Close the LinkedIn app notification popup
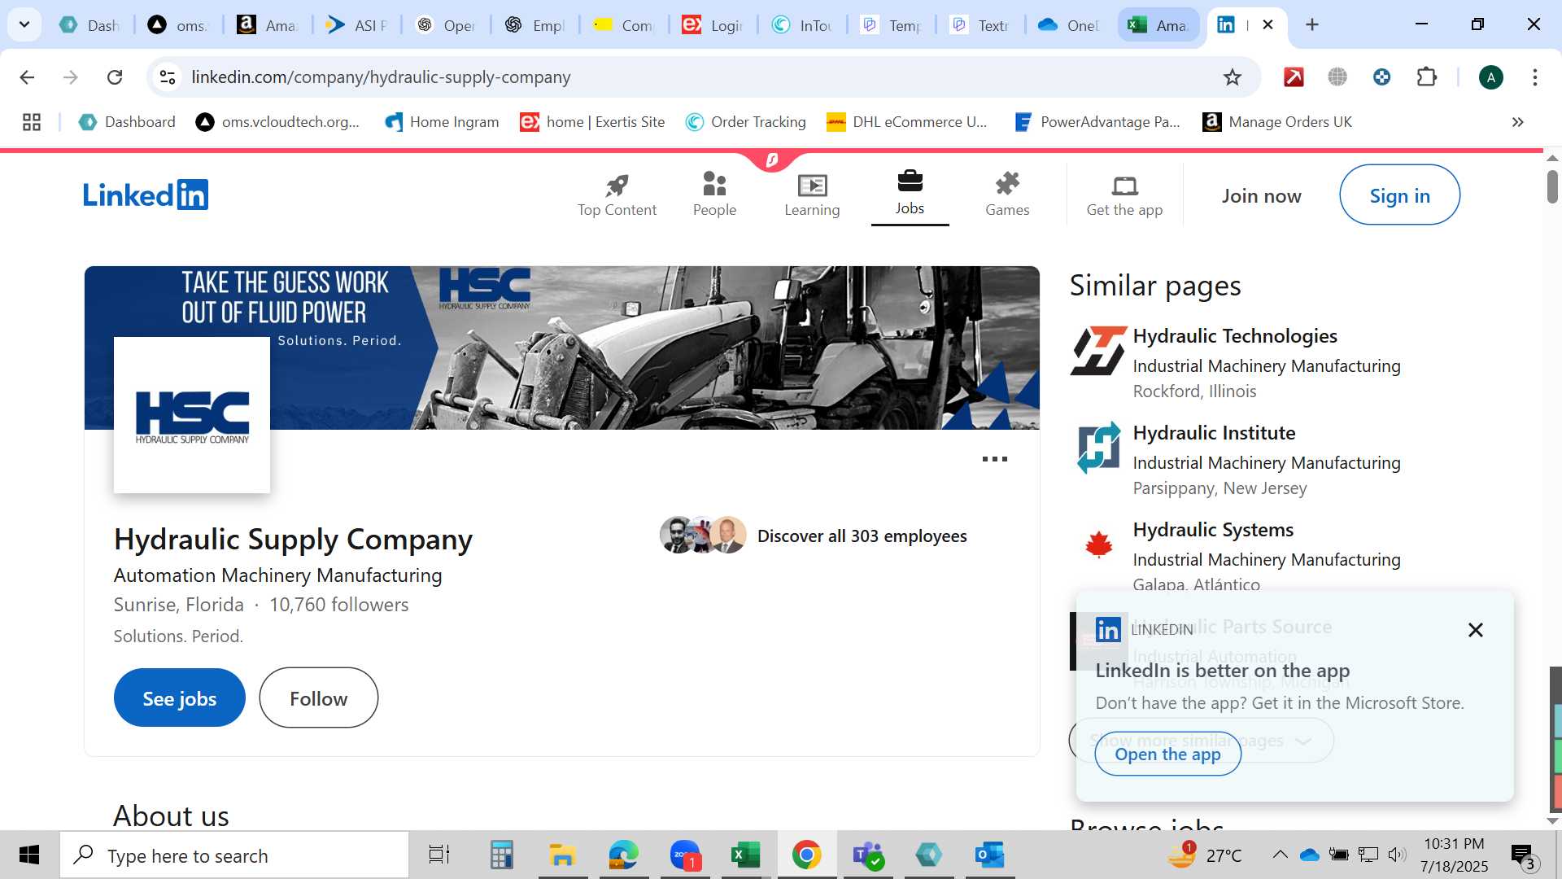Viewport: 1562px width, 879px height. point(1475,630)
